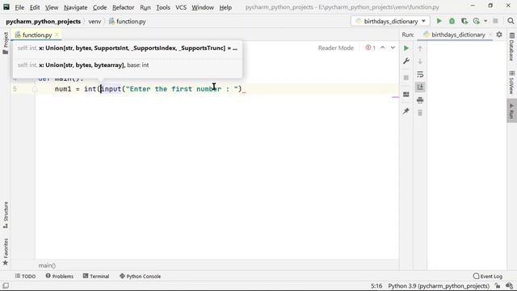Click the pycharm_python_projects breadcrumb
The image size is (517, 291).
pos(43,22)
